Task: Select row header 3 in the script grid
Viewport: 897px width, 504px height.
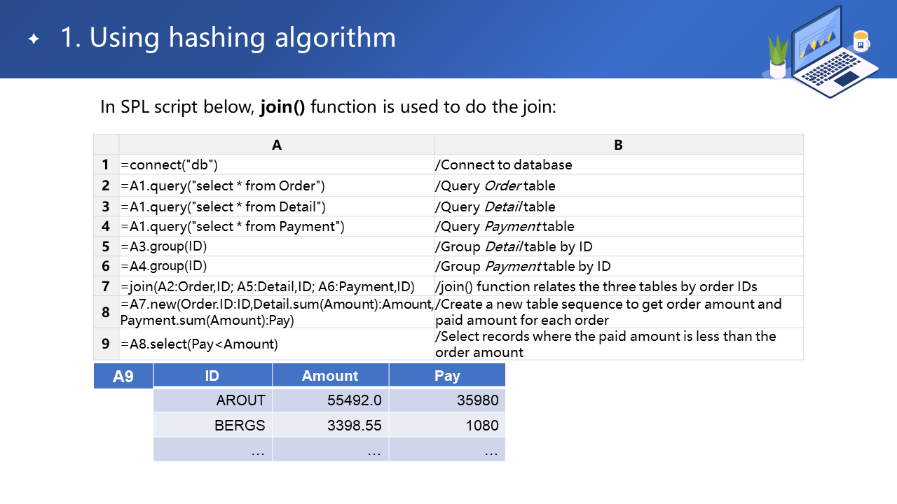Action: tap(106, 206)
